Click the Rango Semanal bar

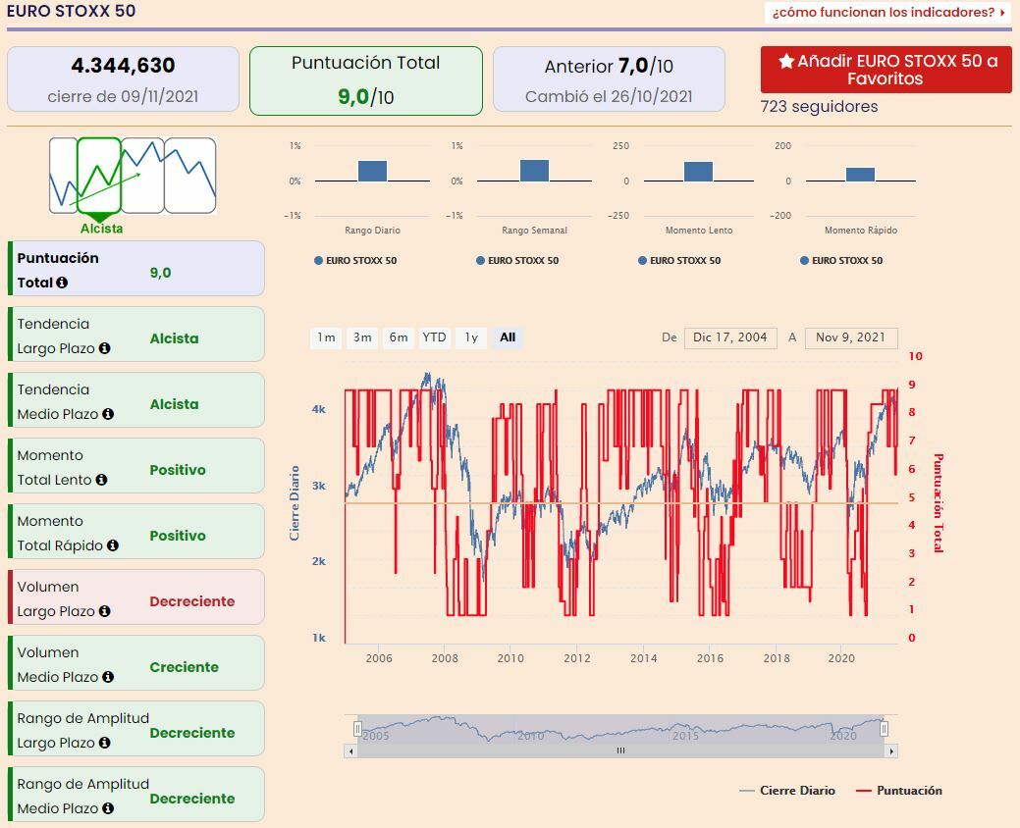point(534,171)
